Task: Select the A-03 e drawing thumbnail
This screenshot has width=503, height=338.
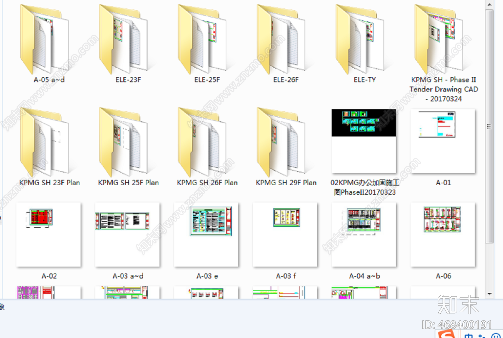Action: pos(206,235)
